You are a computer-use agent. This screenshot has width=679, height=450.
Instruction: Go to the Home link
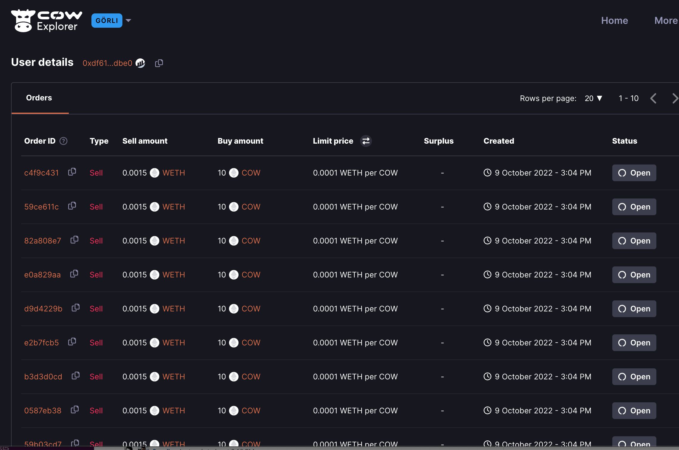click(x=614, y=21)
